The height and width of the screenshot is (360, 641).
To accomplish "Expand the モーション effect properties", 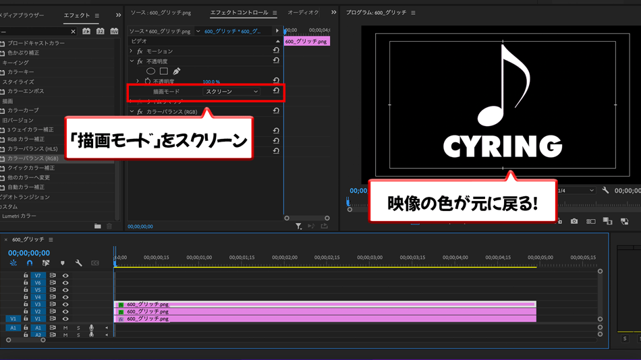I will tap(132, 51).
